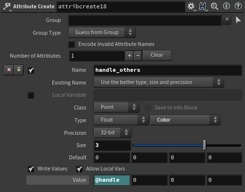The image size is (245, 192).
Task: Click the Number of Attributes field
Action: coord(97,56)
